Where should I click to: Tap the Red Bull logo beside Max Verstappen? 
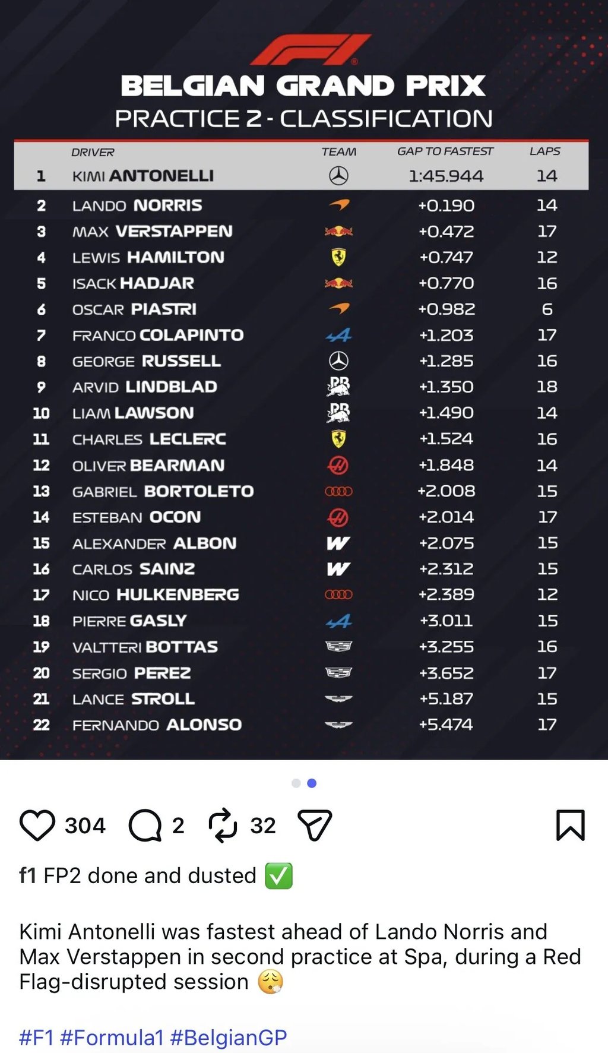[338, 231]
